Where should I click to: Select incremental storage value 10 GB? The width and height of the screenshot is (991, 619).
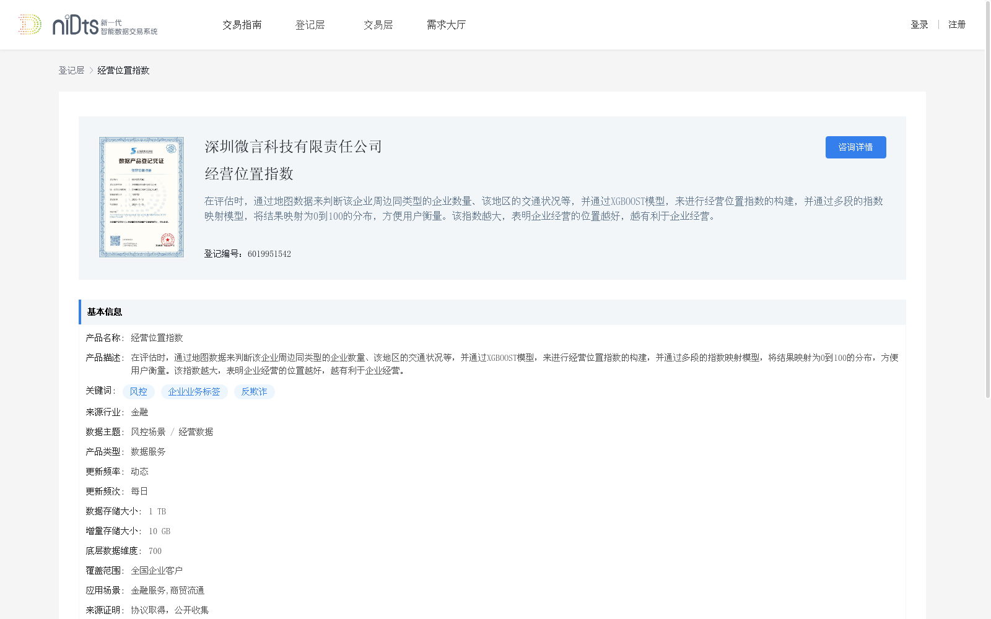click(x=159, y=531)
